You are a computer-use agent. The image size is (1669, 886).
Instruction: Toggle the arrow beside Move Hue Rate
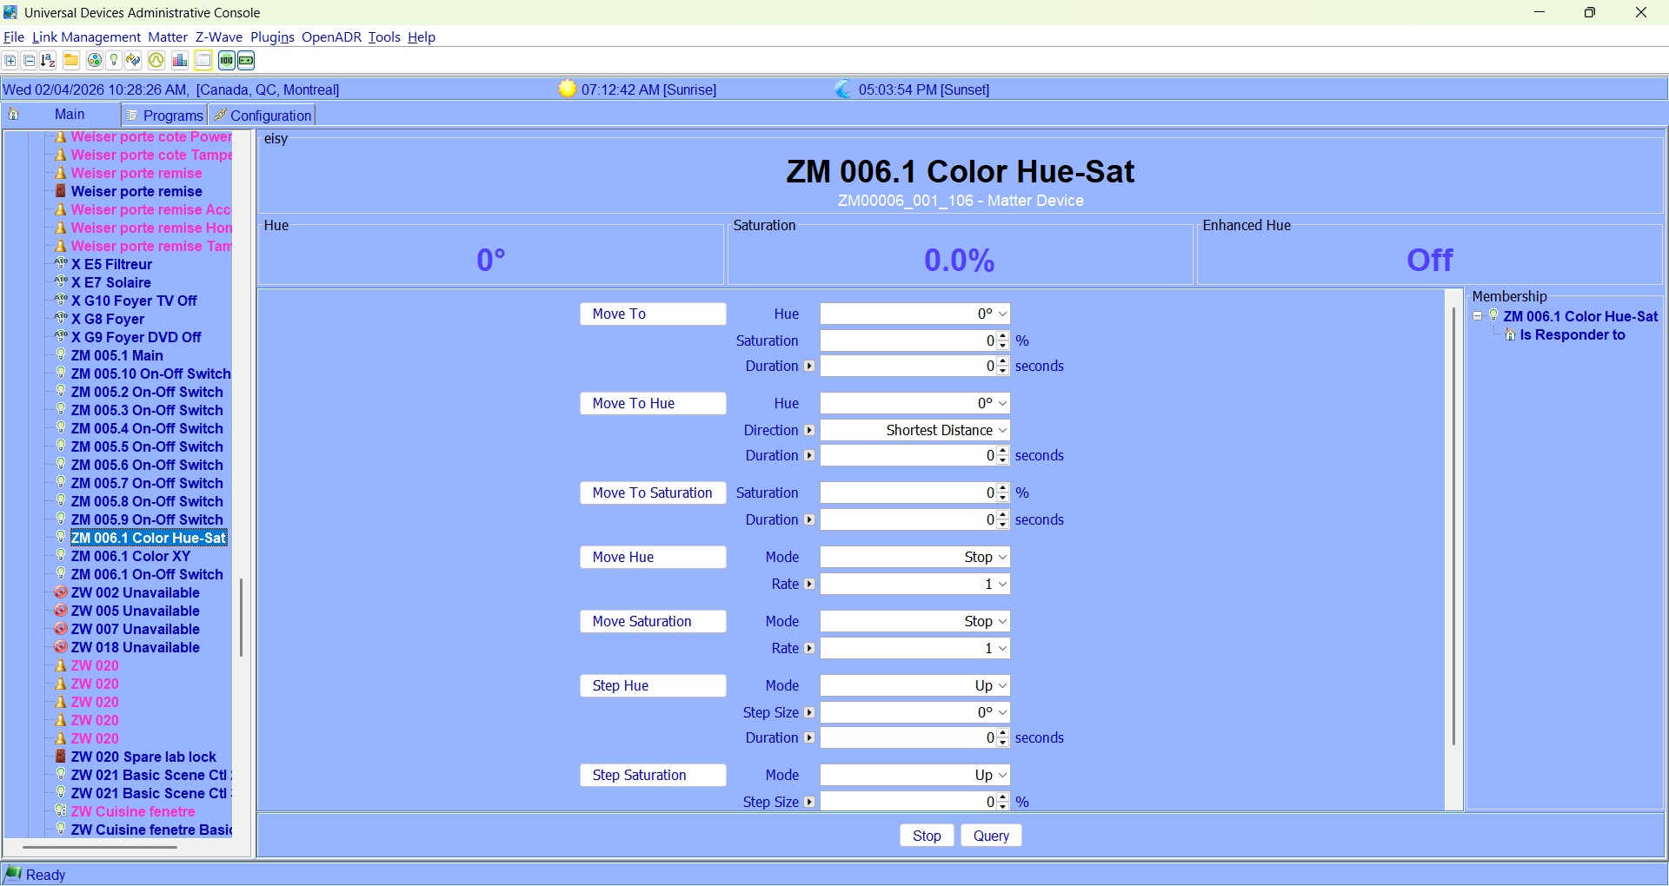click(809, 585)
